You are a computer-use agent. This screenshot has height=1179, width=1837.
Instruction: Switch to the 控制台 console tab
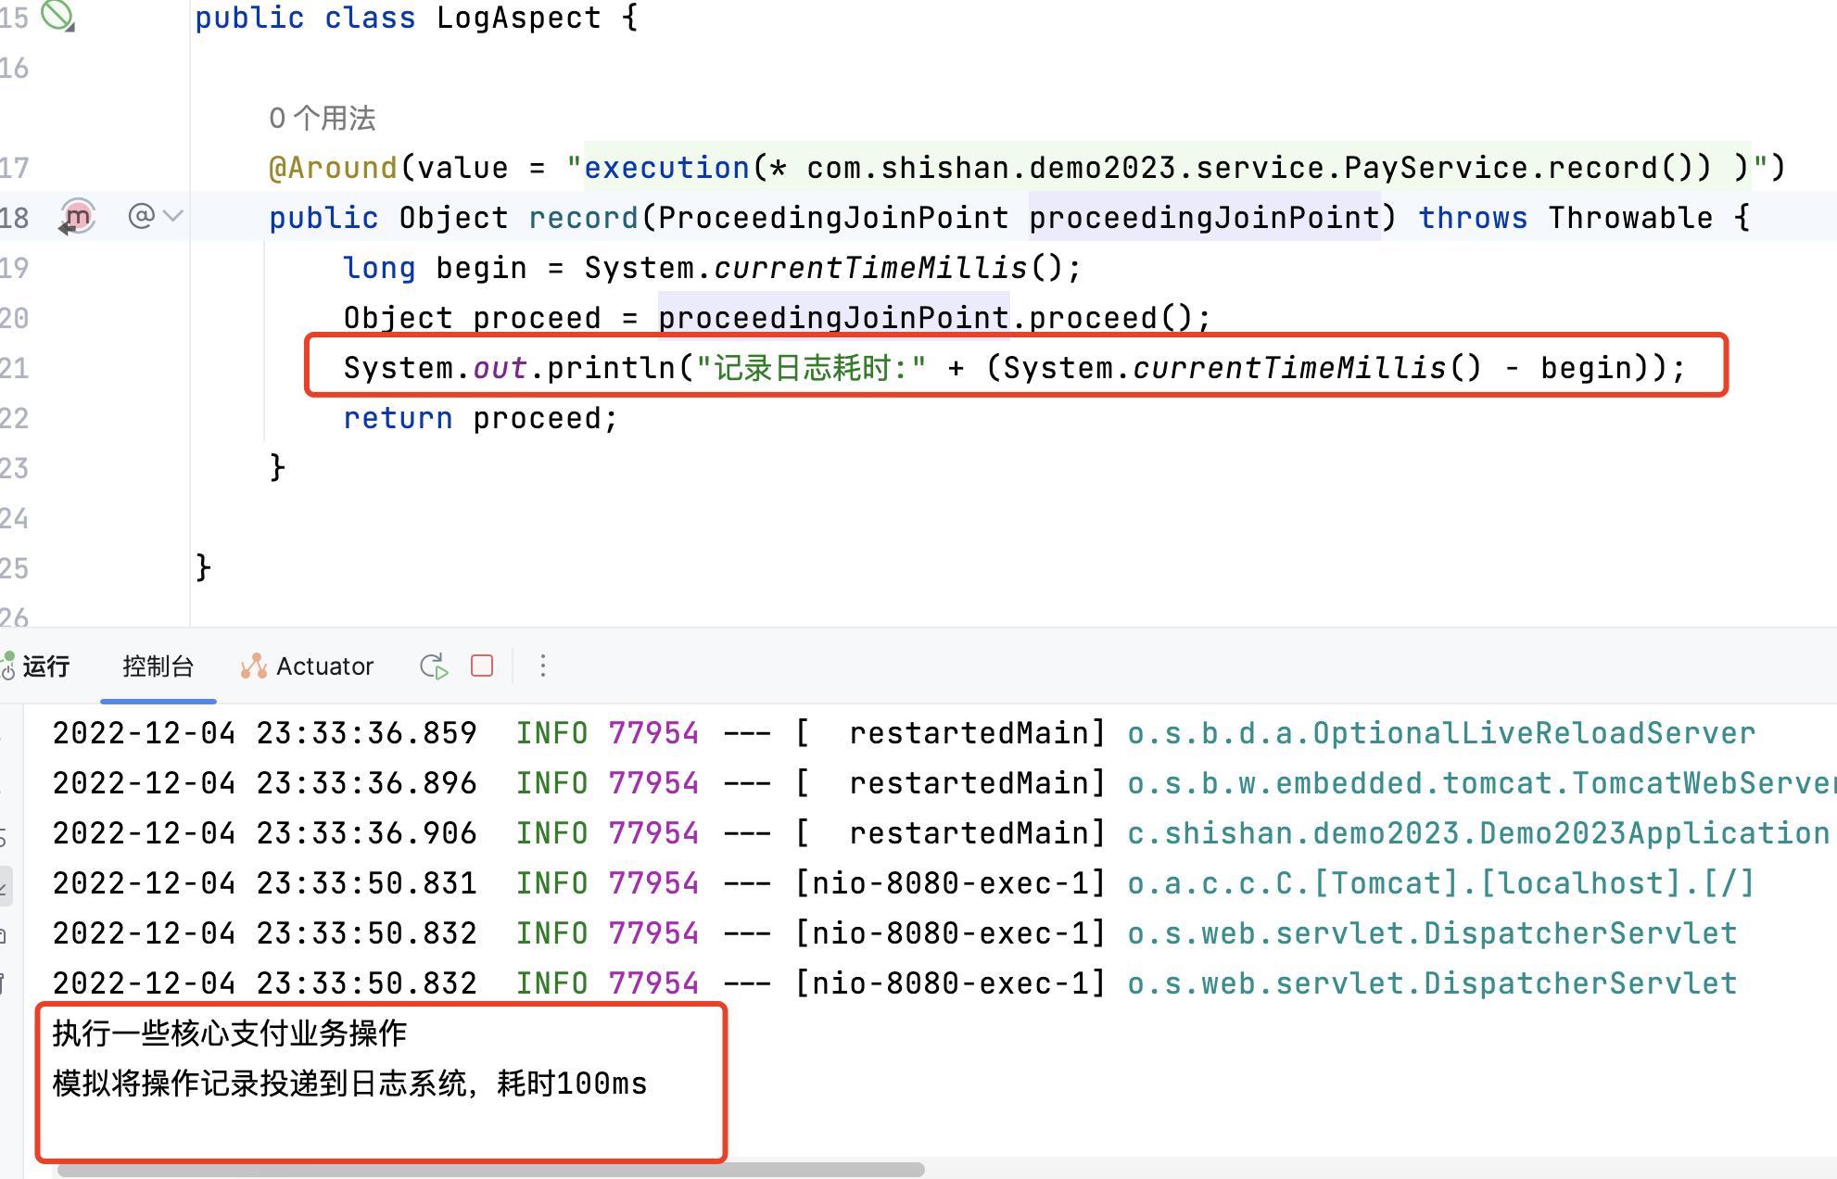point(158,666)
